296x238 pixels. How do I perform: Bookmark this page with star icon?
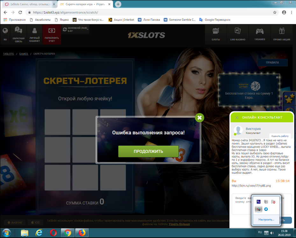click(275, 12)
